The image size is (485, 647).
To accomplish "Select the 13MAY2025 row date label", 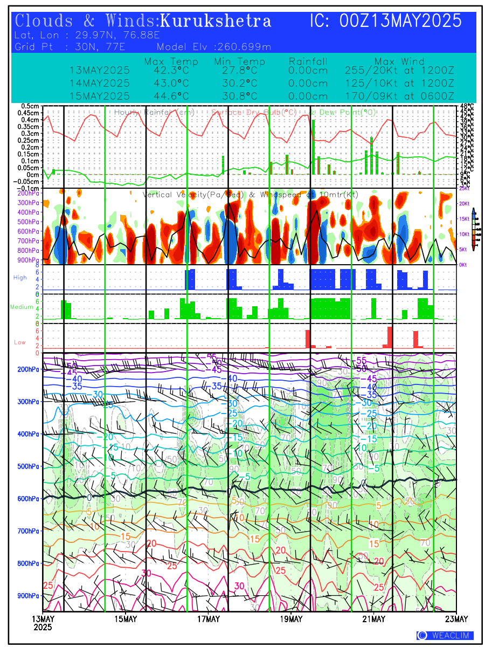I will coord(100,70).
